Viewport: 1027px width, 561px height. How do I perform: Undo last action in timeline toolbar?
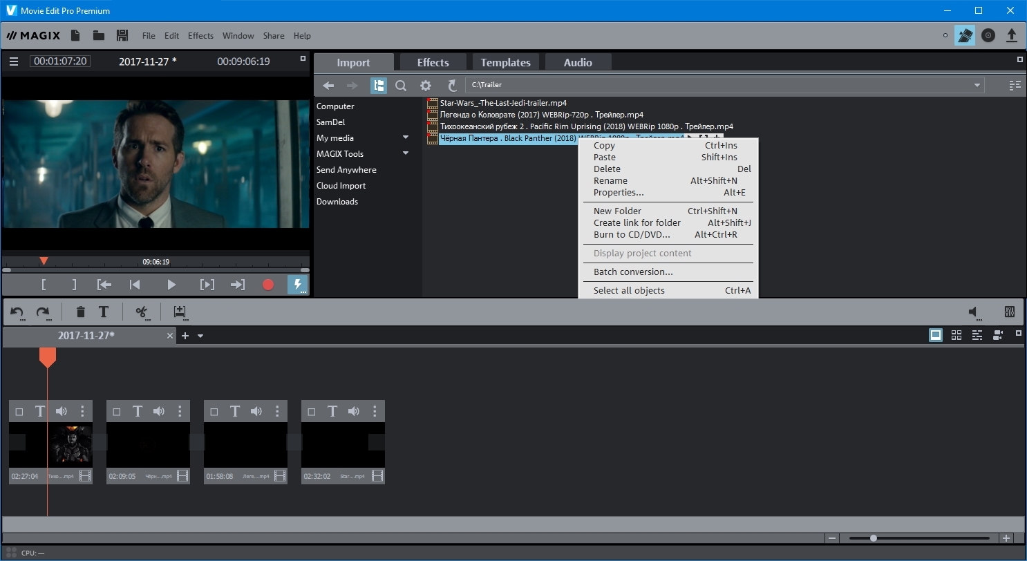pyautogui.click(x=17, y=312)
